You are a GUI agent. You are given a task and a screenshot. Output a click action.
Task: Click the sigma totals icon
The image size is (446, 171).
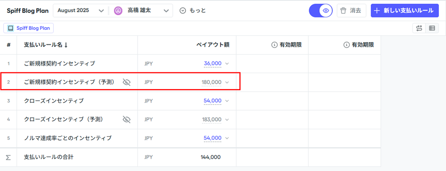click(x=8, y=157)
